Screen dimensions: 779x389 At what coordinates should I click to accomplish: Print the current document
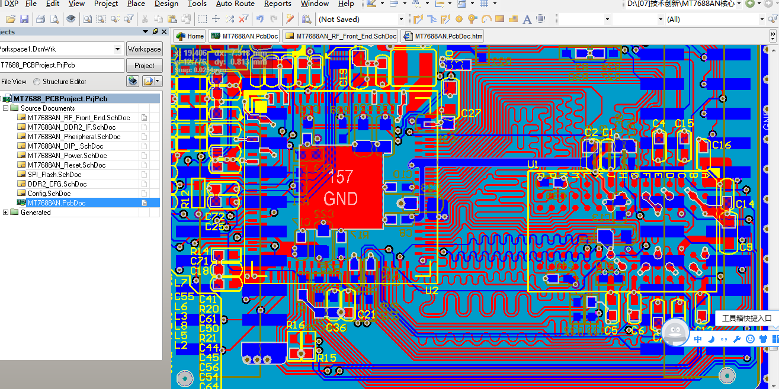click(40, 20)
